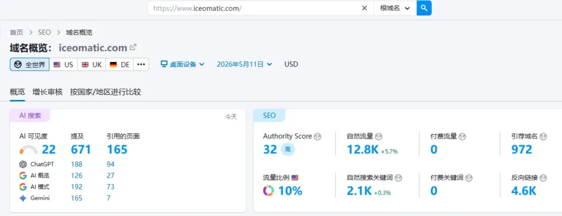Open ChatGPT mentions value 188
The image size is (562, 216).
[77, 164]
